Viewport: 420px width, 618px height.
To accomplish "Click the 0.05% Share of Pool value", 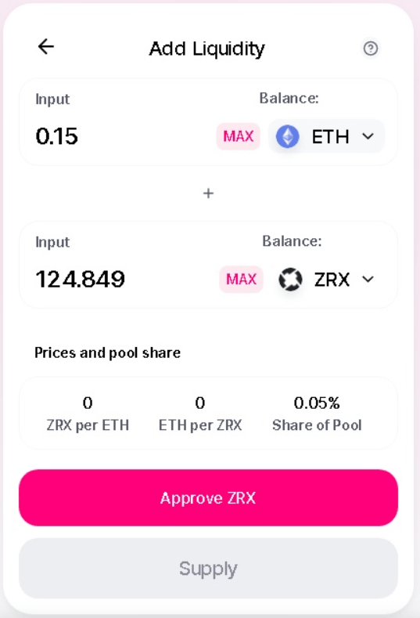I will point(317,403).
